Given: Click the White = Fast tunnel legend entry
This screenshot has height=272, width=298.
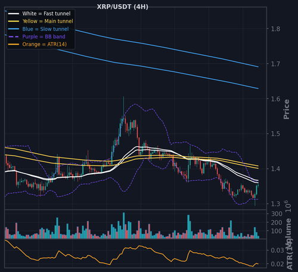Looking at the screenshot, I should (x=39, y=14).
